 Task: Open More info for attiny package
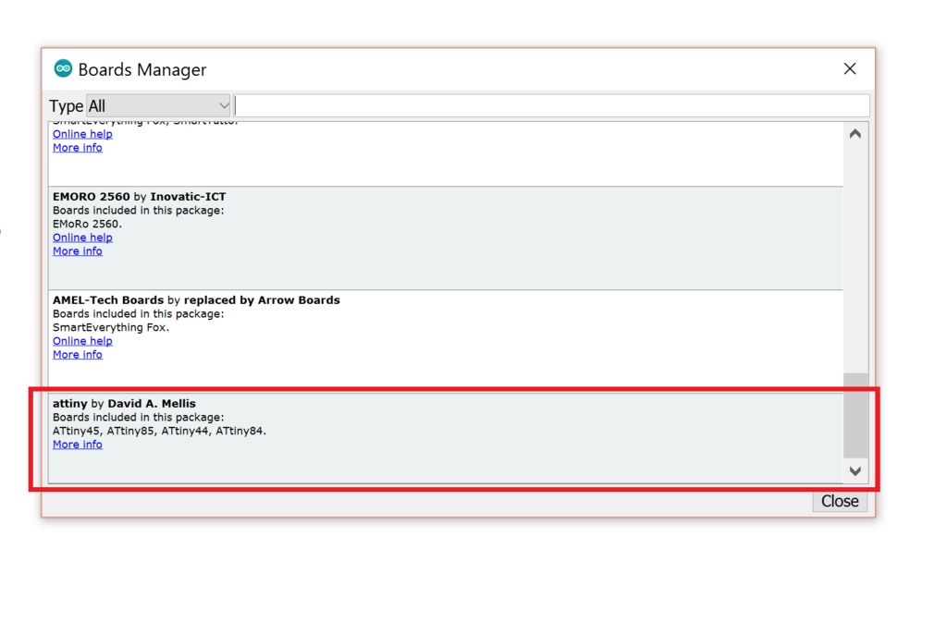pos(78,445)
